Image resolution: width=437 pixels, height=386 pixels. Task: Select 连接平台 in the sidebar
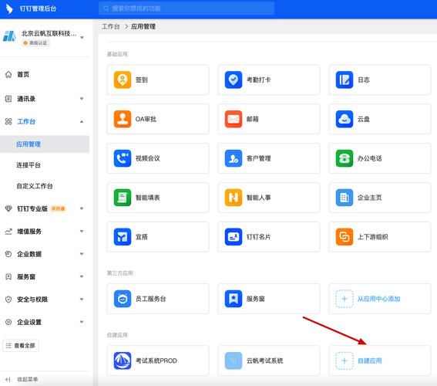[x=29, y=165]
